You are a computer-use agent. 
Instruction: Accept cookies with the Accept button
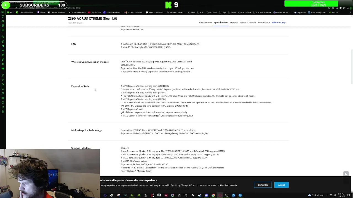click(281, 185)
